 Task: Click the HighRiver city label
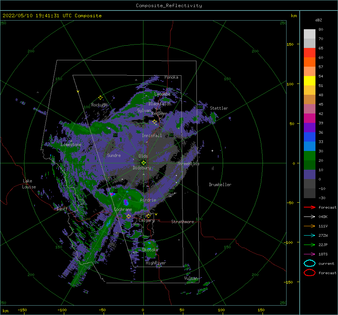156,263
